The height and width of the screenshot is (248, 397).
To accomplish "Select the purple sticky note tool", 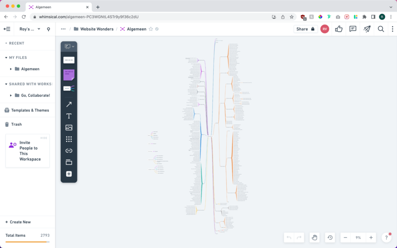I will pyautogui.click(x=69, y=75).
